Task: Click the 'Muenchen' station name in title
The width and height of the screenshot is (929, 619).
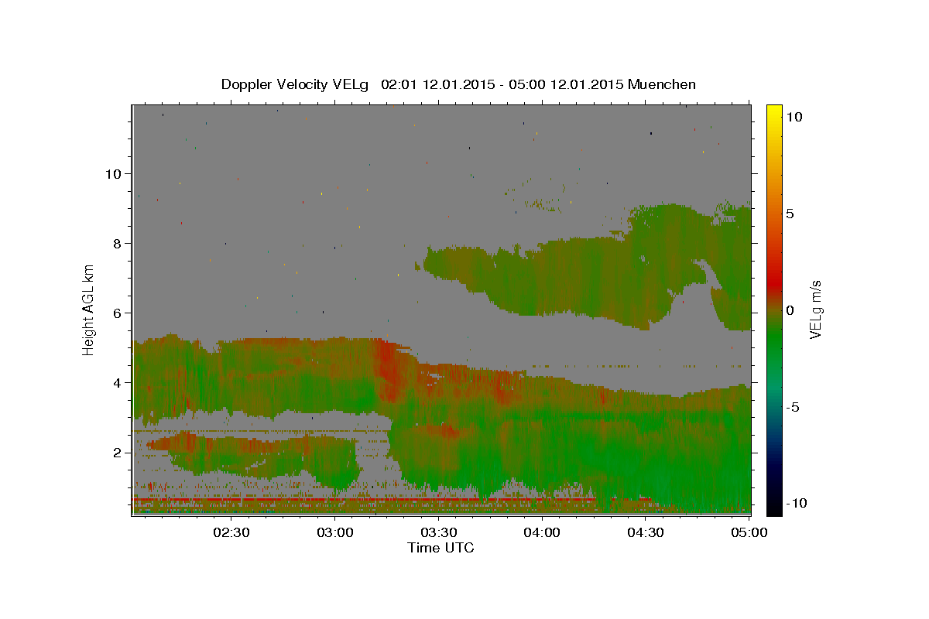Action: pyautogui.click(x=662, y=84)
